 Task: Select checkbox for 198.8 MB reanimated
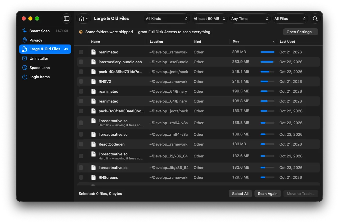(81, 101)
